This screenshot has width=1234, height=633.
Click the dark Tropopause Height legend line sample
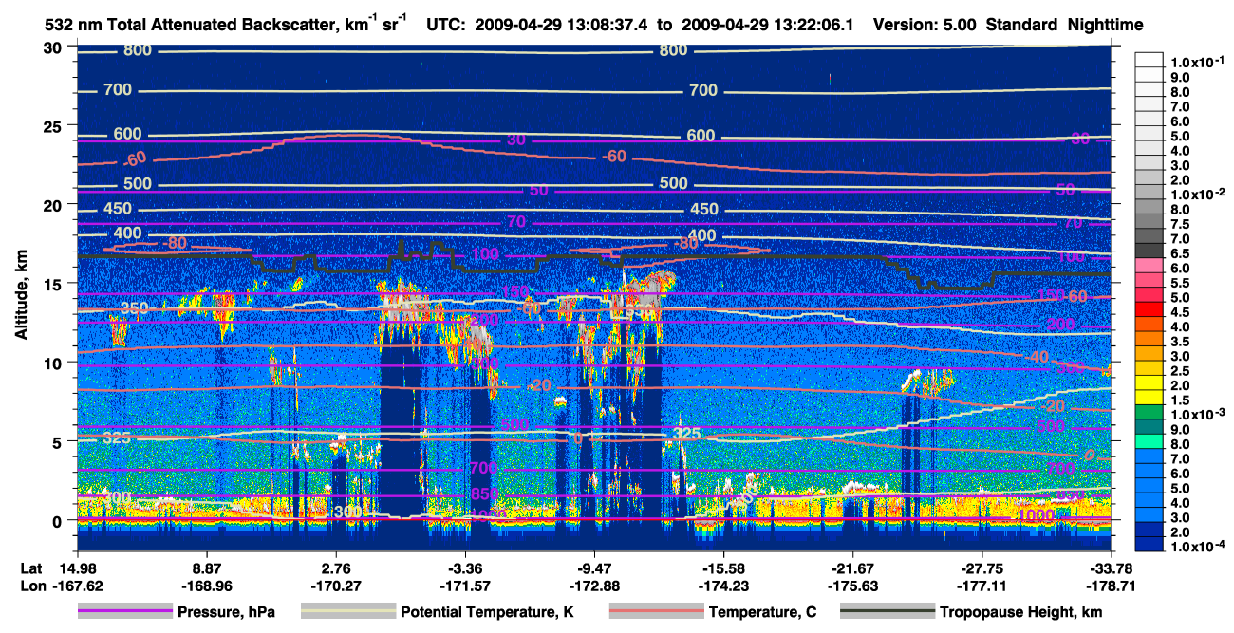click(888, 612)
